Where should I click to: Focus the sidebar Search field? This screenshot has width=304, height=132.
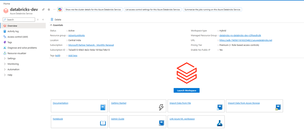pyautogui.click(x=19, y=19)
